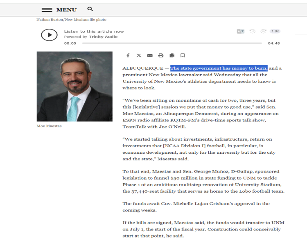Click the 04:48 audio duration timestamp

click(x=274, y=43)
